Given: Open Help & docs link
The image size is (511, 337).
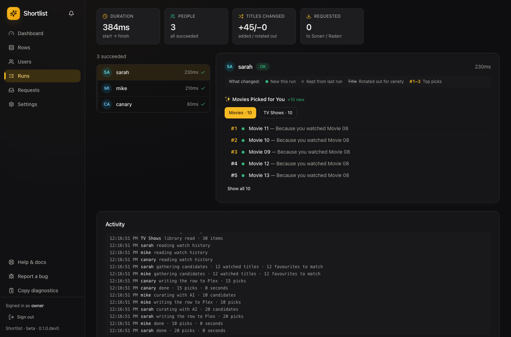Looking at the screenshot, I should pos(43,262).
